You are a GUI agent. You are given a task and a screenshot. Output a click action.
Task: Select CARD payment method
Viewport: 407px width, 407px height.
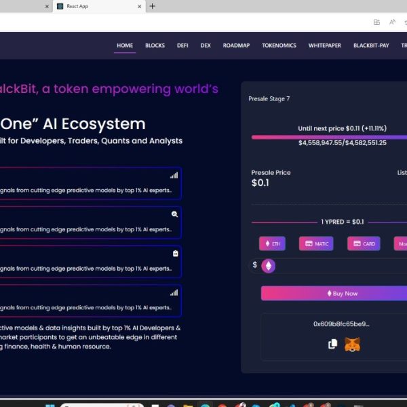364,244
